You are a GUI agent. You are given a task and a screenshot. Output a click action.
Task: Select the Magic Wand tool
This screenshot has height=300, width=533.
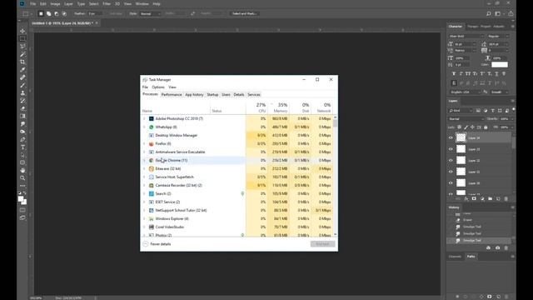[22, 54]
